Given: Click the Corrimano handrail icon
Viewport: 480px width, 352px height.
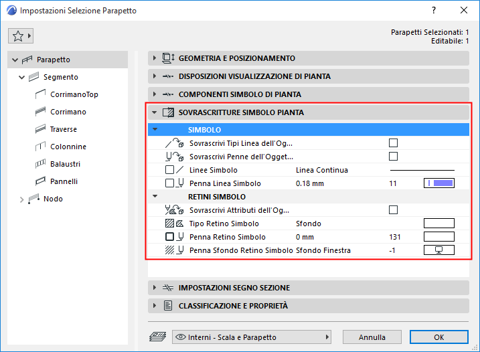Looking at the screenshot, I should 40,112.
